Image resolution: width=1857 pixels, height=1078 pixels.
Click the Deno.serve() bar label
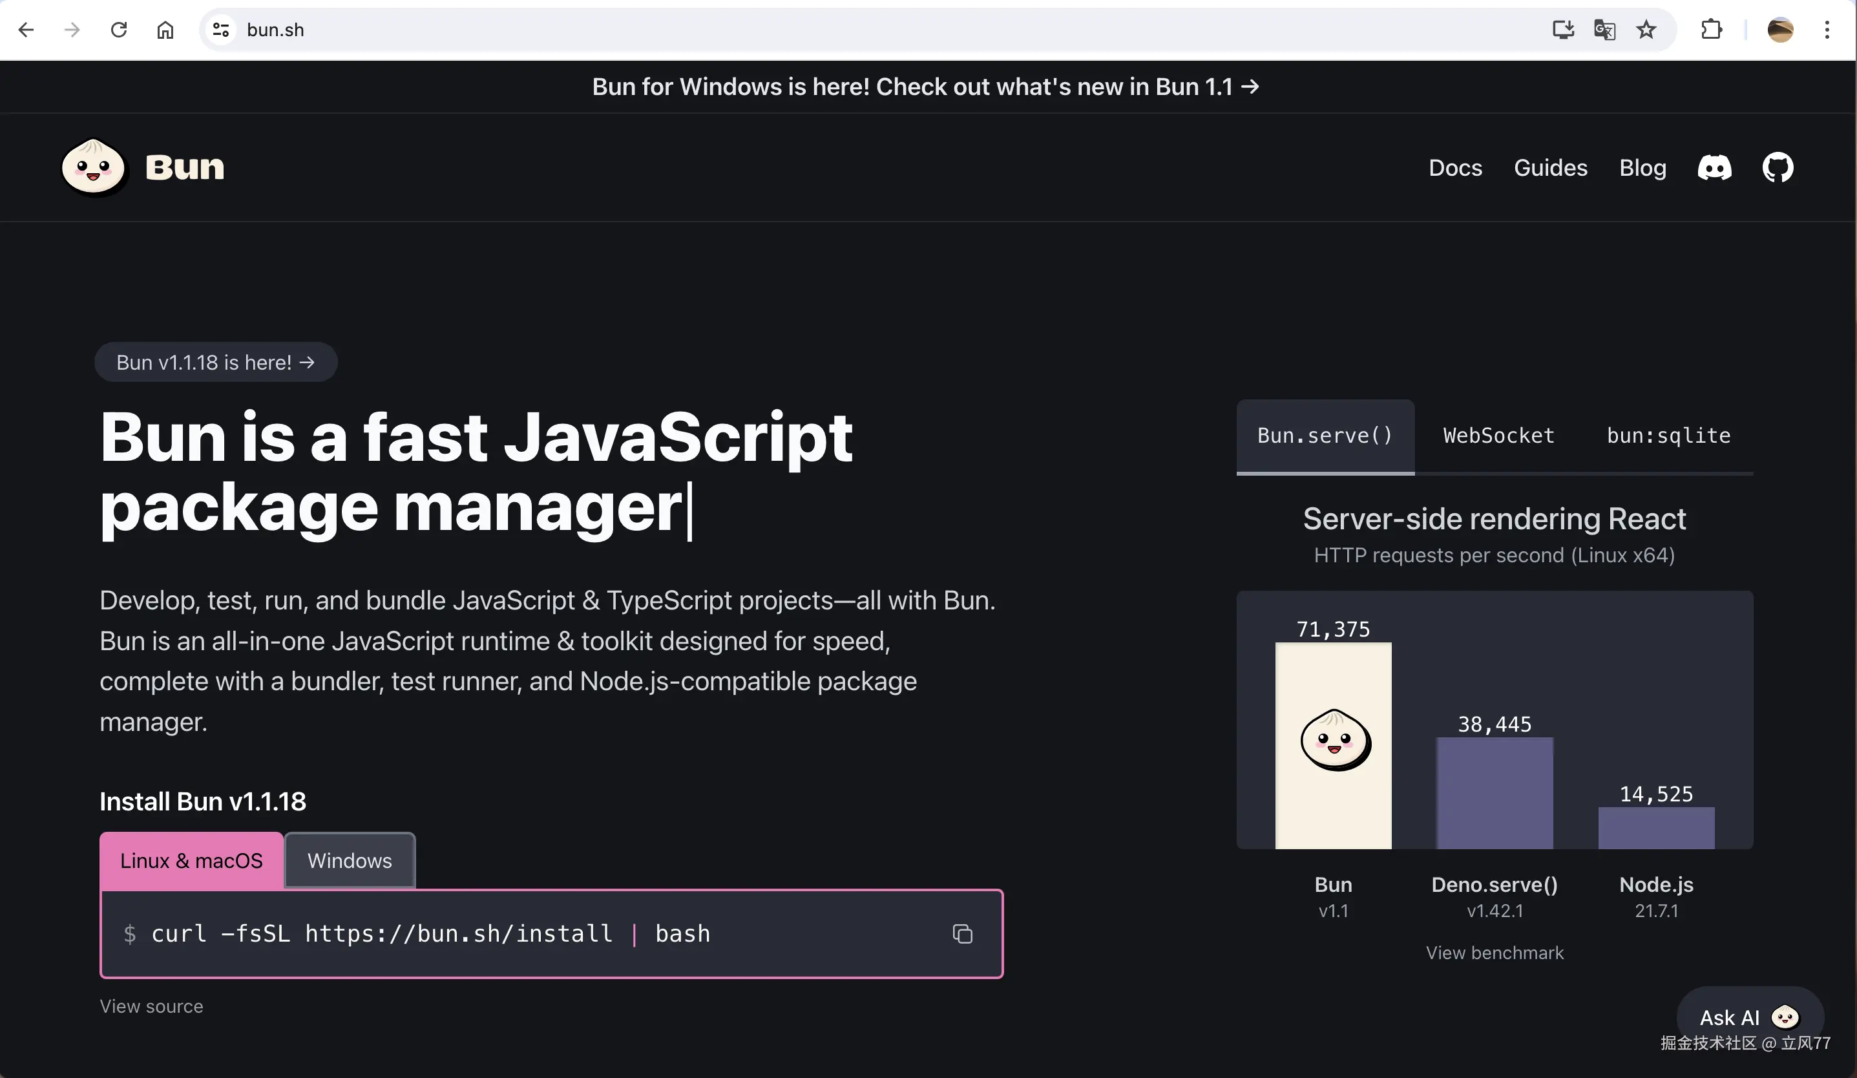tap(1495, 885)
